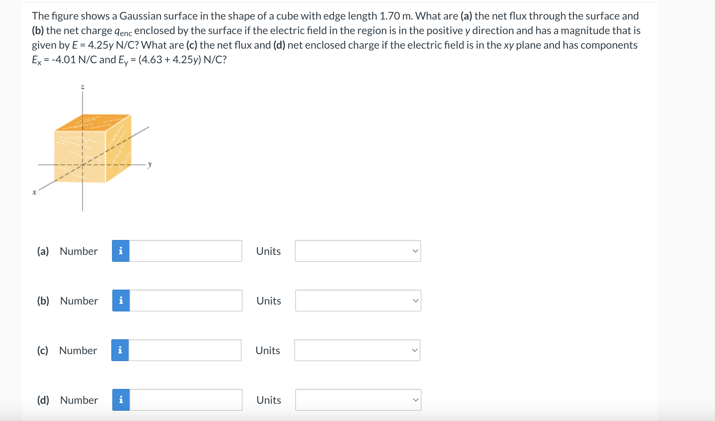Click the info icon next to answer (c)
The image size is (715, 421).
[121, 350]
